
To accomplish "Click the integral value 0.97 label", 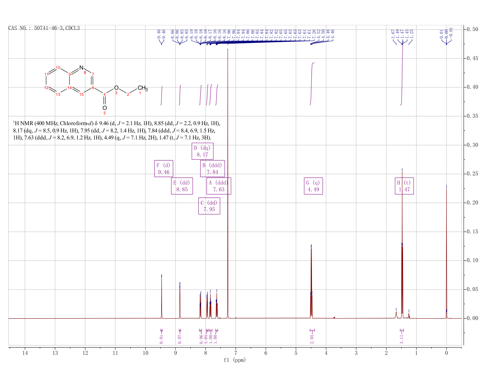I will pyautogui.click(x=180, y=339).
